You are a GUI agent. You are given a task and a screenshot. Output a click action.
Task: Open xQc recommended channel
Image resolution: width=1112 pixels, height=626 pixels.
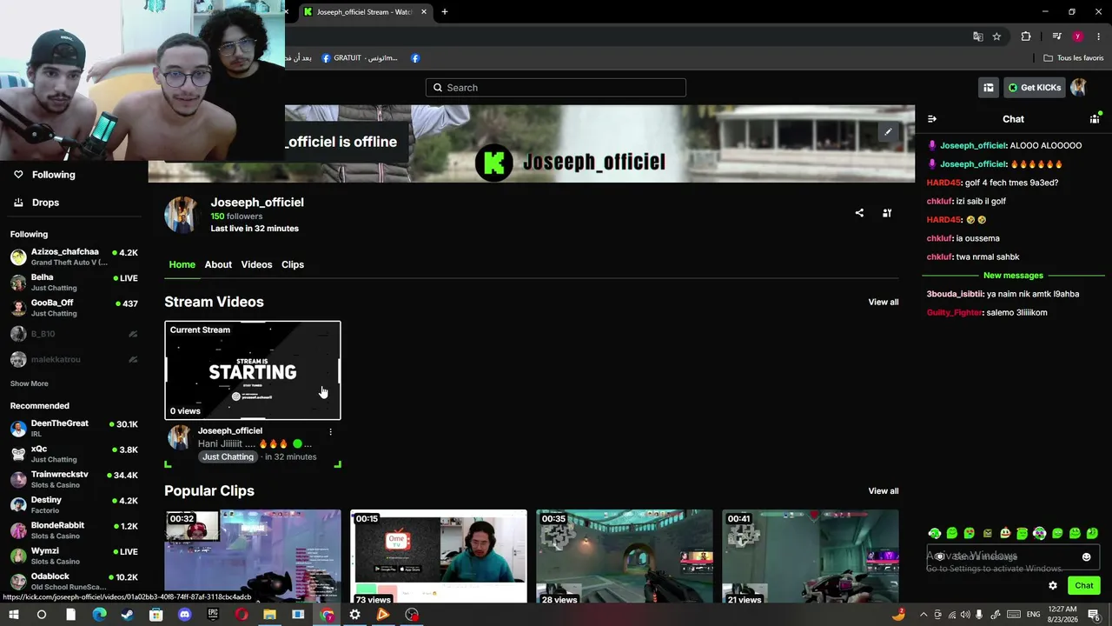[75, 454]
